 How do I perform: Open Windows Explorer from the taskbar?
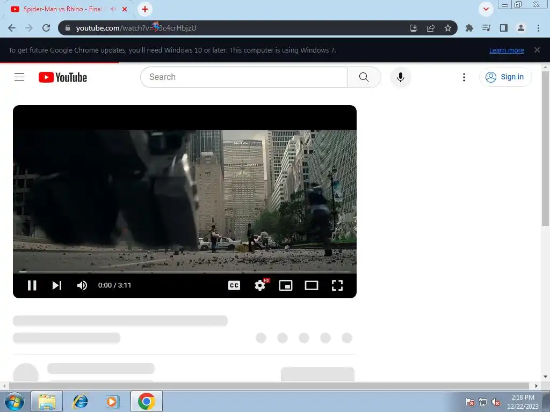click(x=47, y=401)
